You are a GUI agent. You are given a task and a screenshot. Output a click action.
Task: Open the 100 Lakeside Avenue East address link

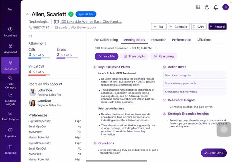91,21
